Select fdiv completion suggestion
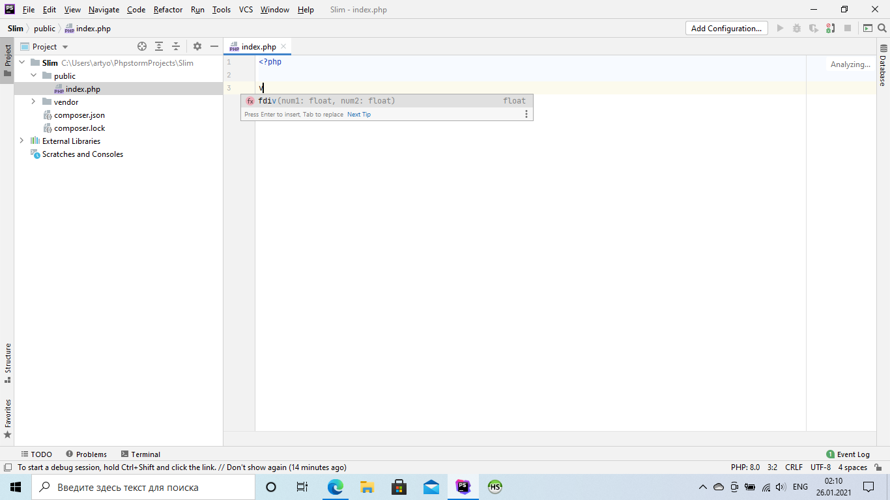This screenshot has width=890, height=500. (386, 101)
